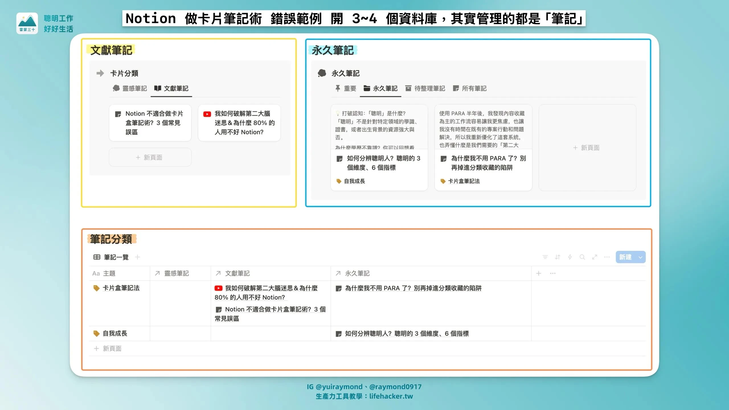Open the 所有筆記 tab

pyautogui.click(x=470, y=89)
